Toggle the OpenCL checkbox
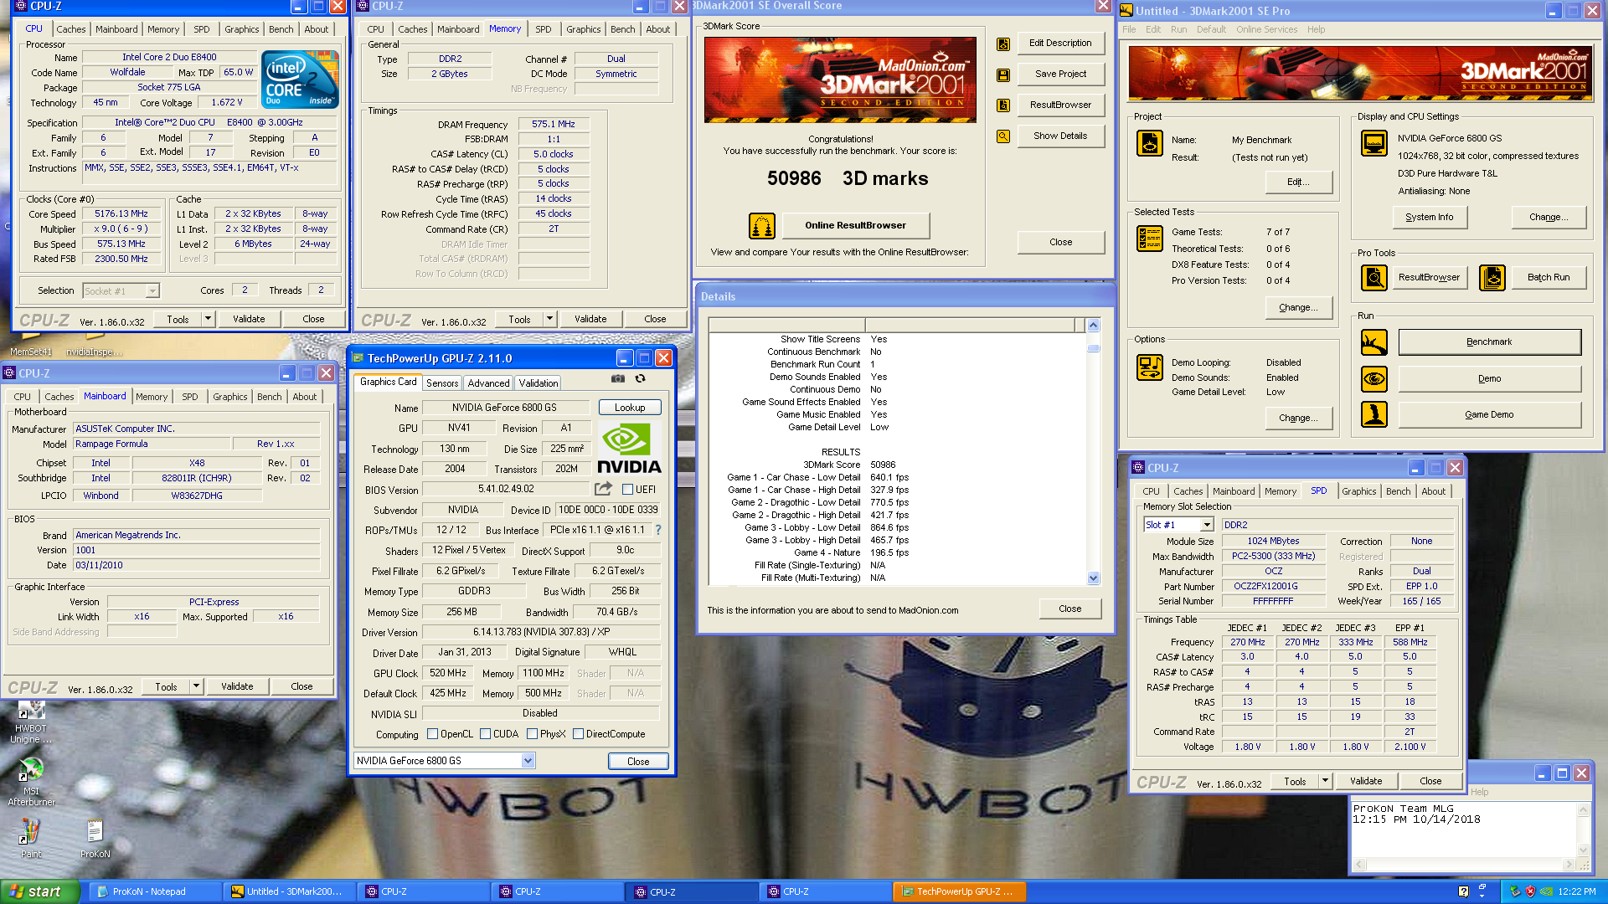Screen dimensions: 1608x904 point(432,734)
